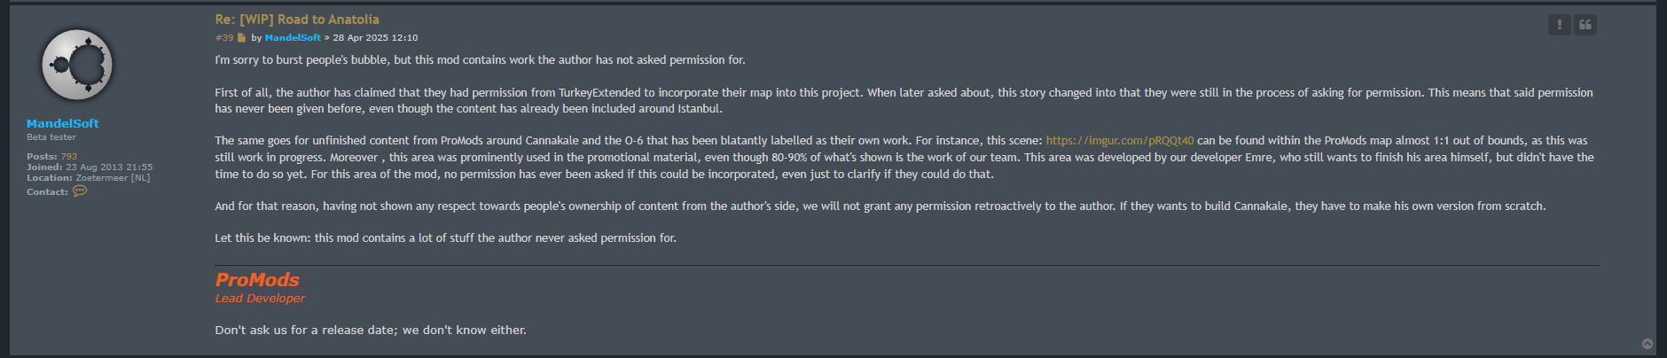Open MandelSoft's Mandelbrot avatar image
1667x358 pixels.
point(77,65)
